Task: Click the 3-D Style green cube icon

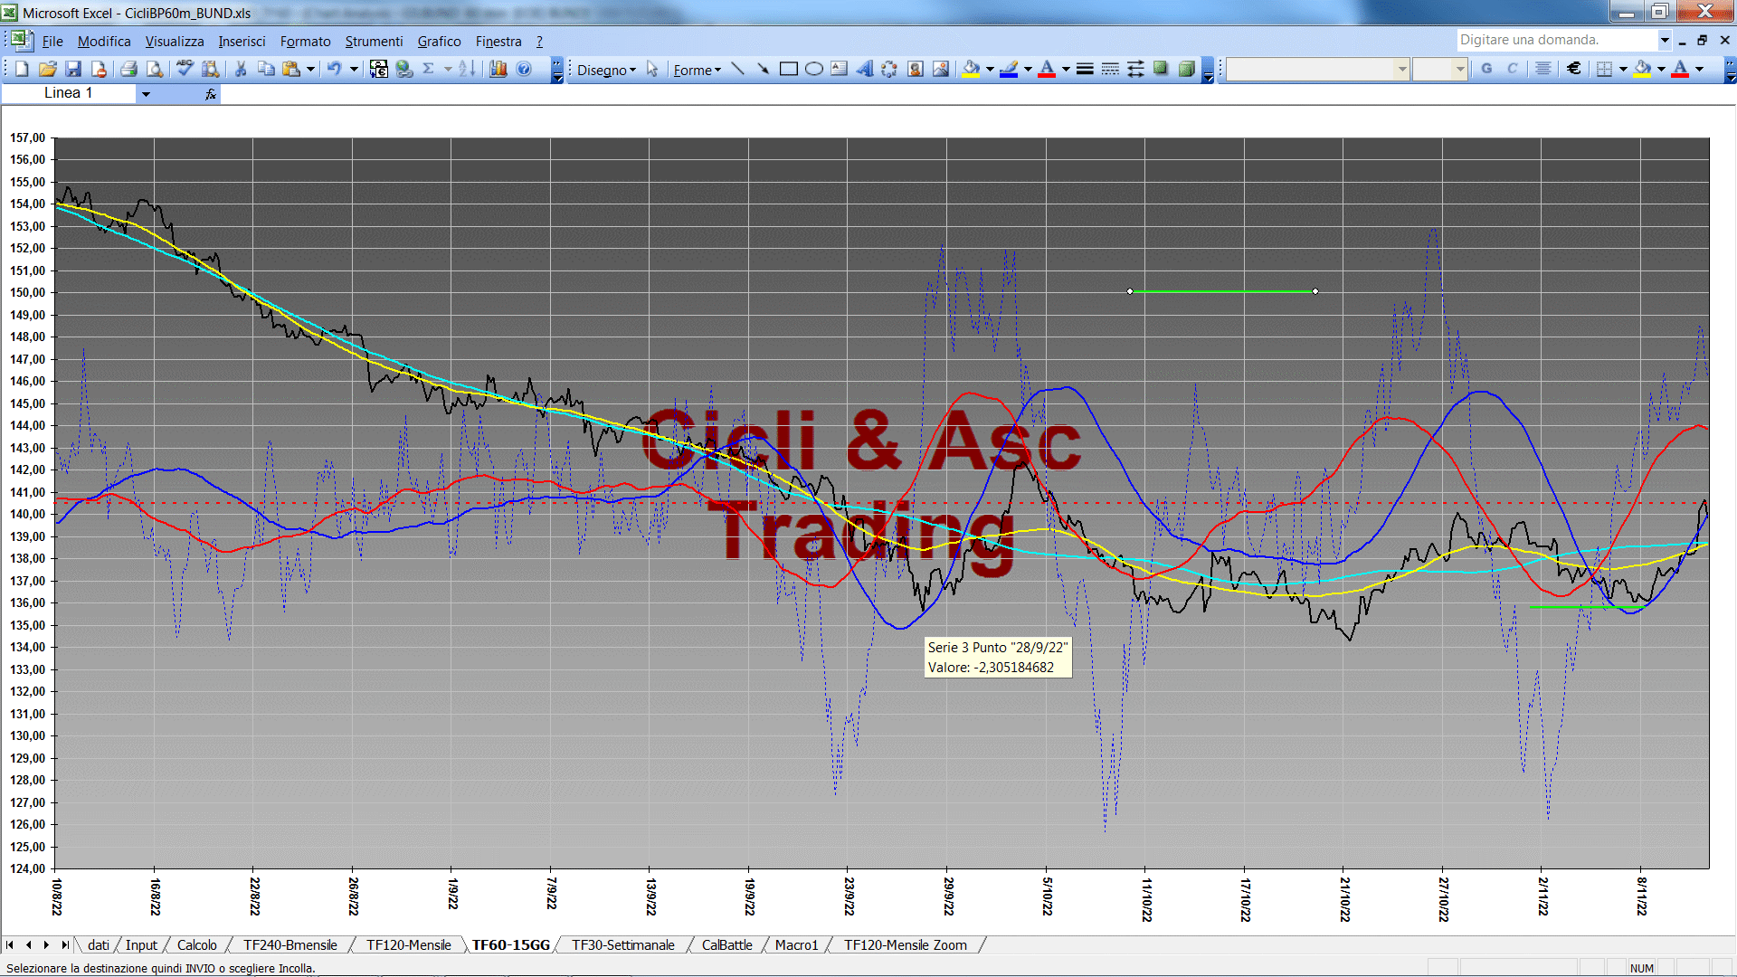Action: click(x=1186, y=70)
